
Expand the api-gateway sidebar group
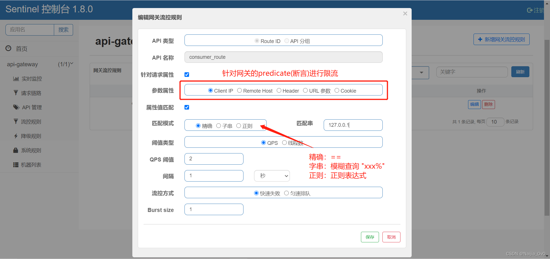(40, 64)
